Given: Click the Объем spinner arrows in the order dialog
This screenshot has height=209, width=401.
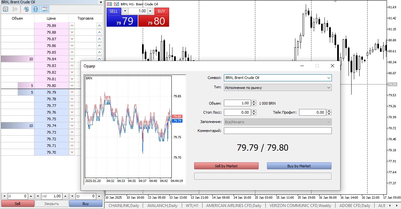Looking at the screenshot, I should click(x=254, y=103).
